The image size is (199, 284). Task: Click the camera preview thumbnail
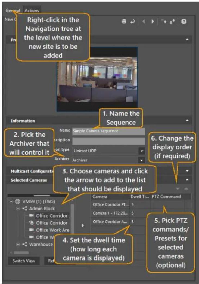pos(97,79)
